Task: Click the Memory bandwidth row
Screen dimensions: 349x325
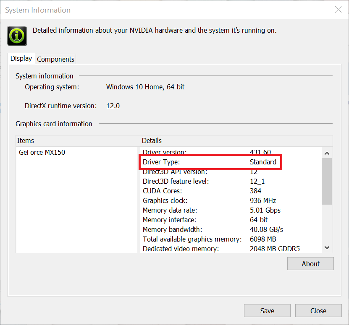Action: pyautogui.click(x=231, y=229)
